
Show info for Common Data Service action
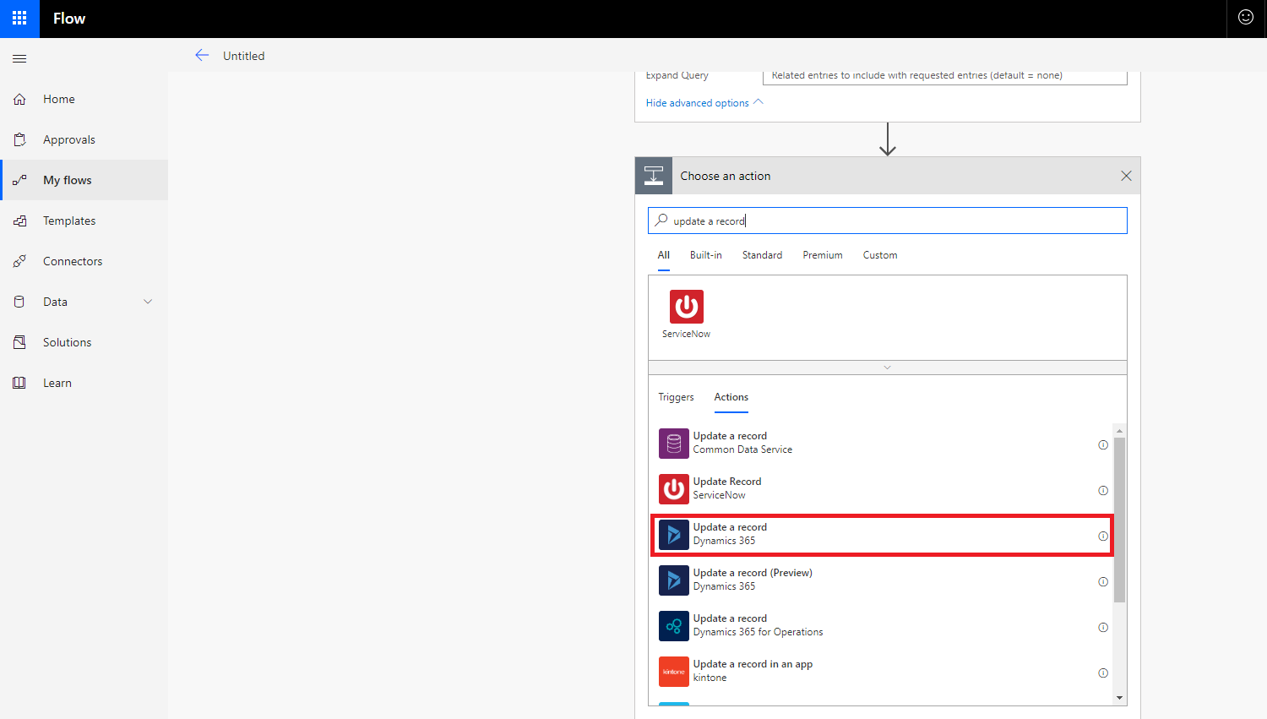[1103, 445]
